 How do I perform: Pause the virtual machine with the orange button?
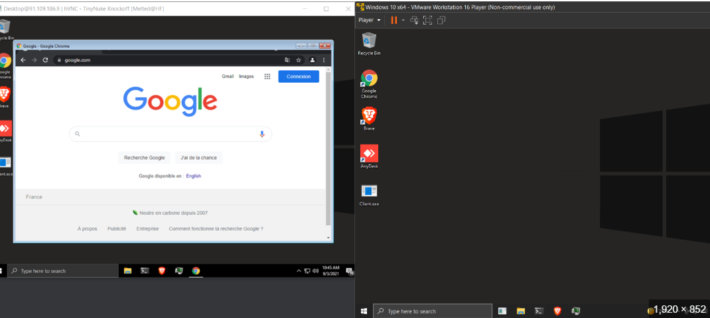(x=393, y=21)
